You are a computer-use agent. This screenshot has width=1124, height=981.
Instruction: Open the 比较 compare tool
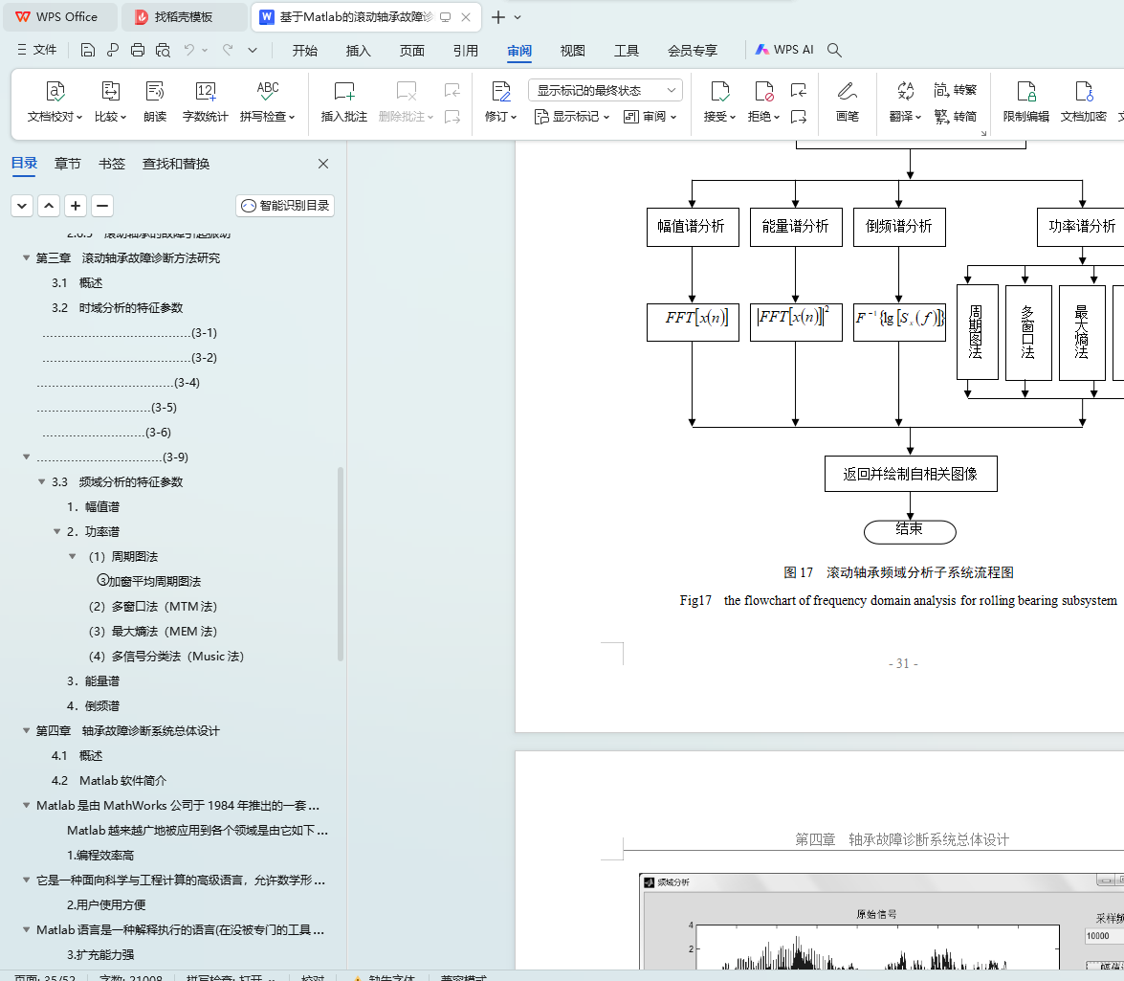(110, 101)
